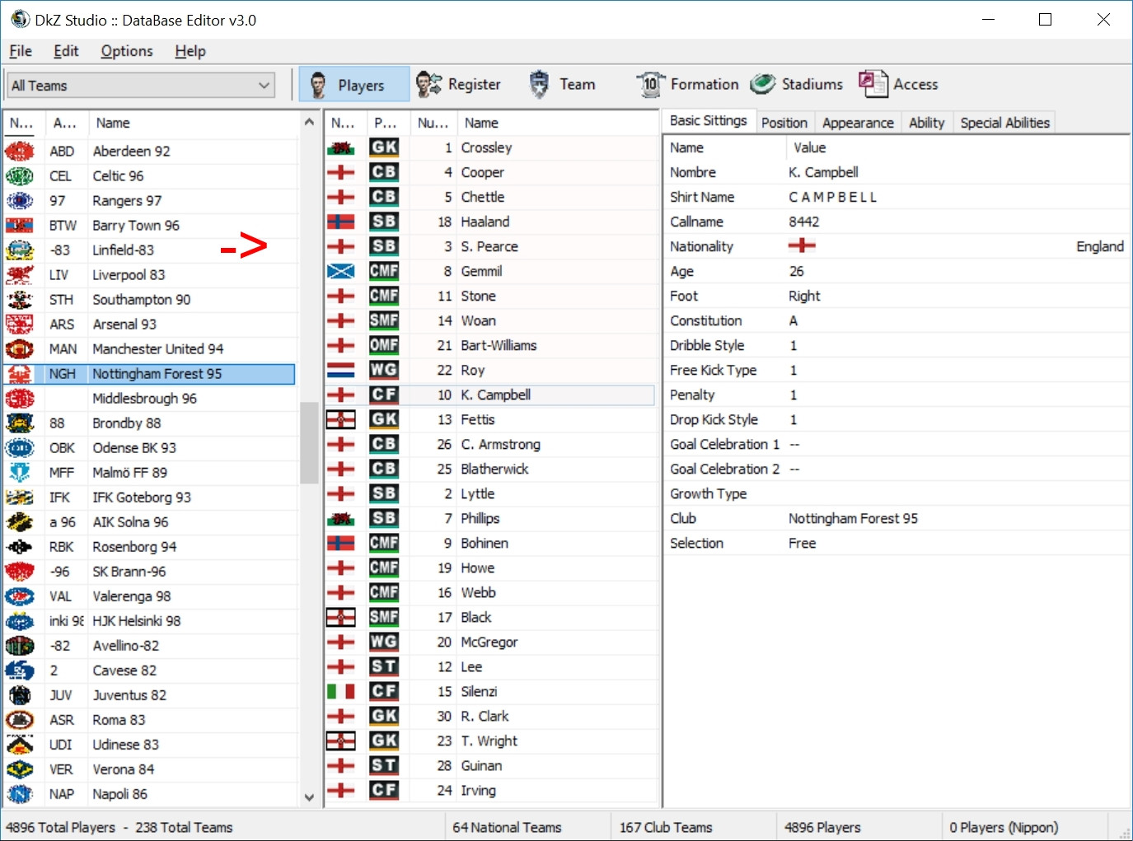Click the team list scroll down arrow
Viewport: 1133px width, 841px height.
(x=309, y=797)
